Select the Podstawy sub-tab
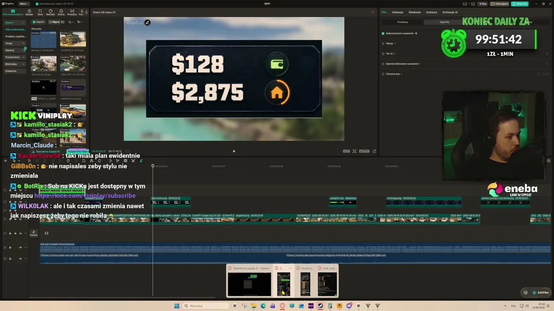The width and height of the screenshot is (554, 311). click(x=403, y=22)
